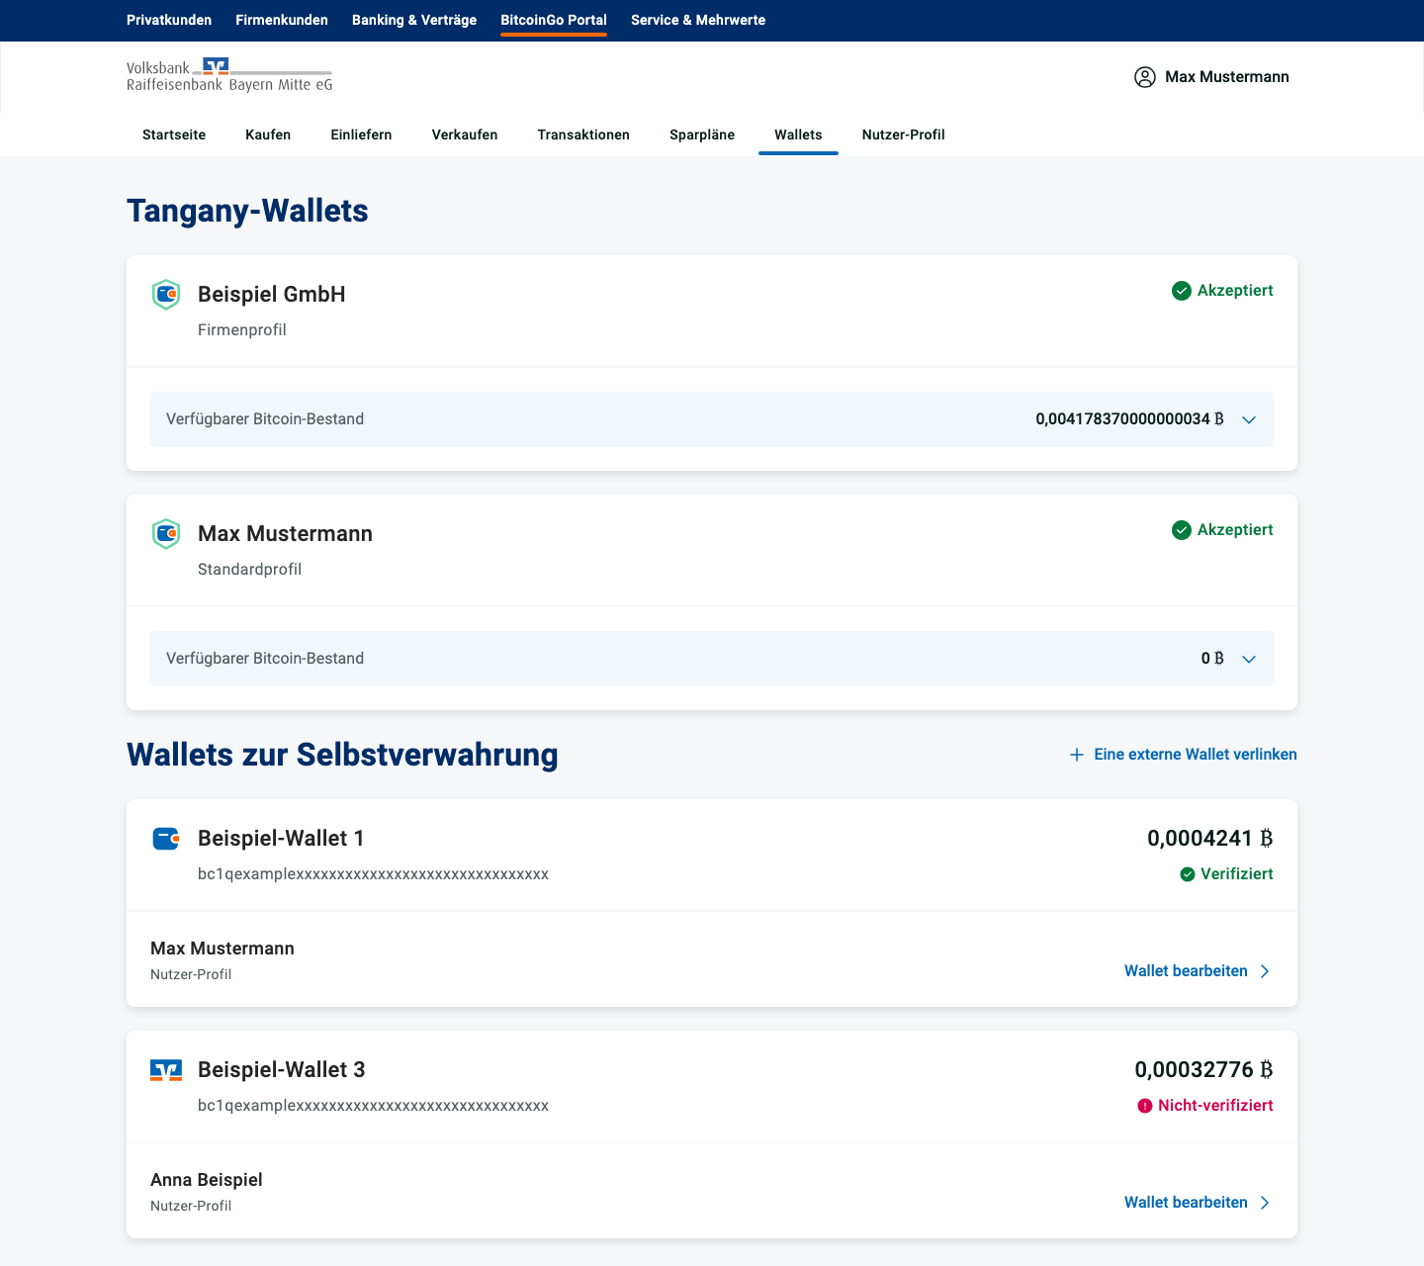
Task: Click the Beispiel GmbH wallet title
Action: [272, 295]
